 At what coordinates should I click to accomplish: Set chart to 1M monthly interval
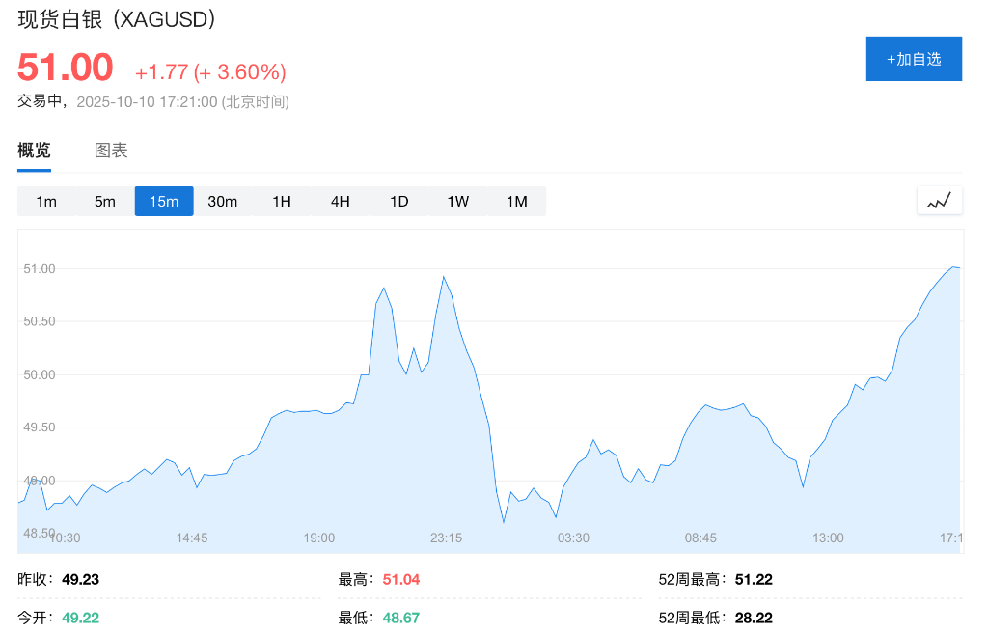coord(517,201)
